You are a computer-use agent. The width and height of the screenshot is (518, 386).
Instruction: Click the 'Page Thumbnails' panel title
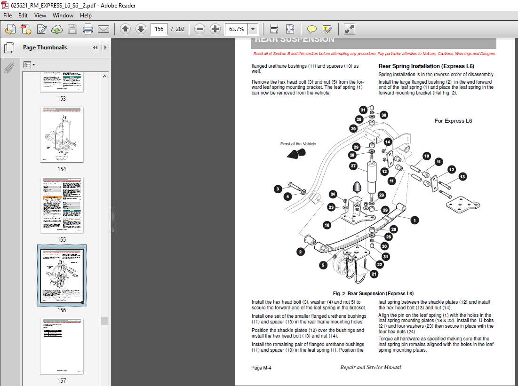click(45, 47)
